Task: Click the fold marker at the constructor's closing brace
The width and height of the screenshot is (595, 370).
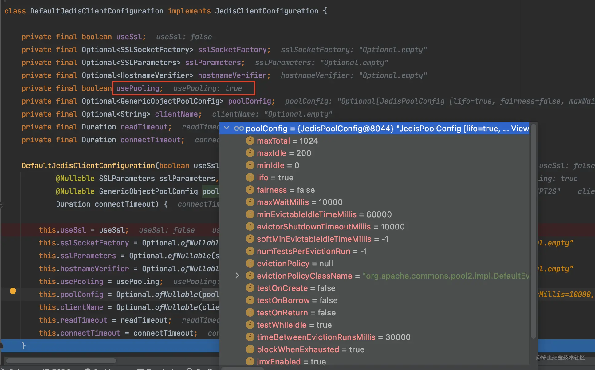Action: (1, 346)
